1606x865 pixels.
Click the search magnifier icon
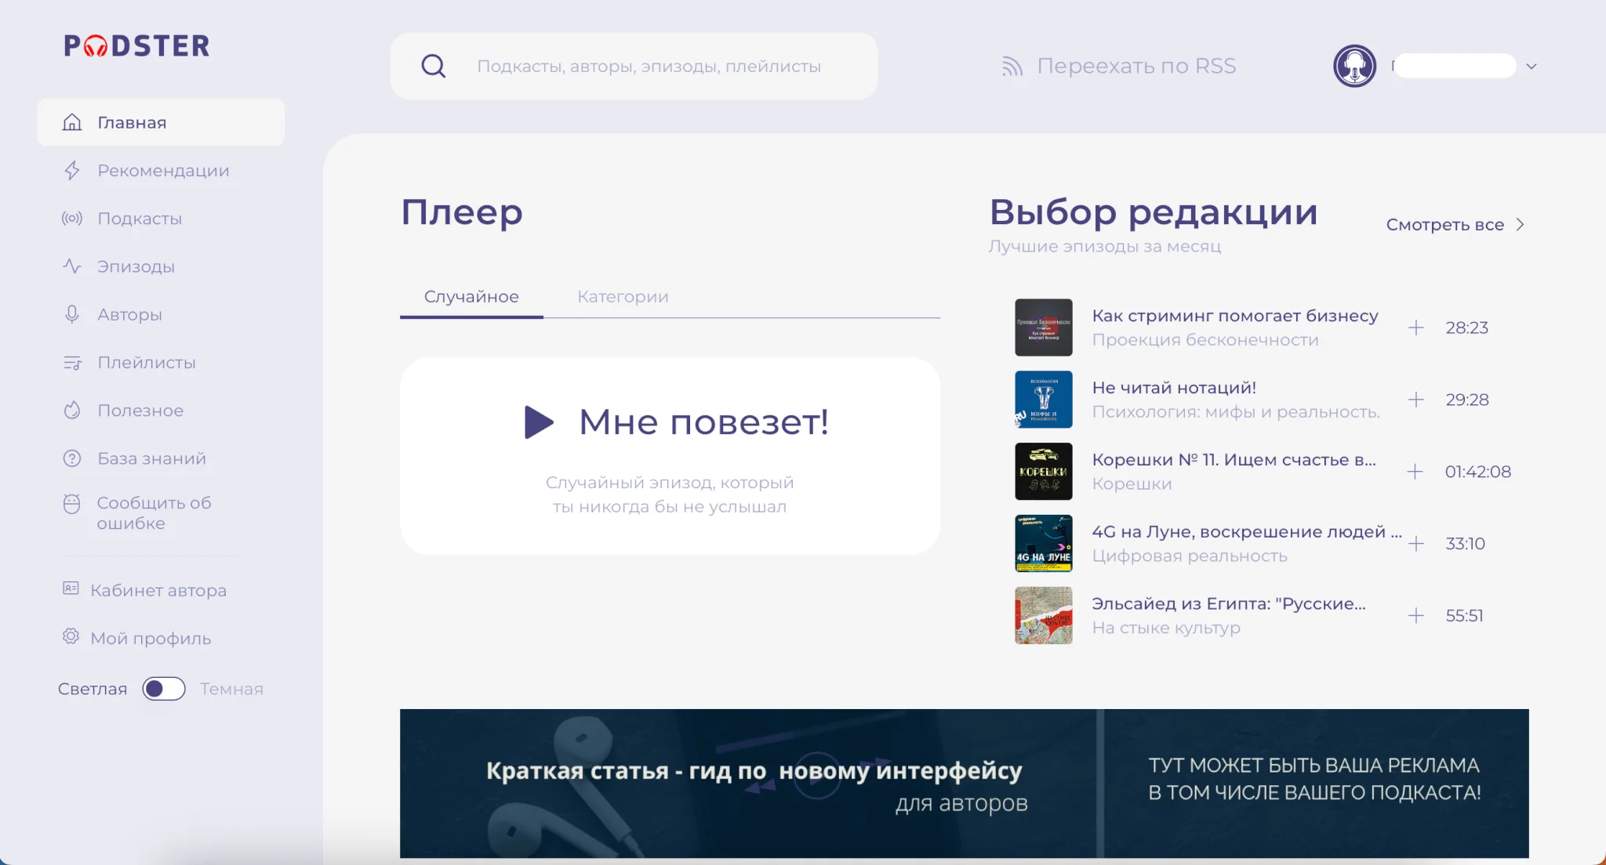434,67
